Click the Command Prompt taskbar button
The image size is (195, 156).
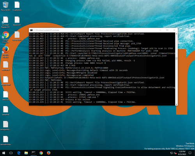pos(34,153)
